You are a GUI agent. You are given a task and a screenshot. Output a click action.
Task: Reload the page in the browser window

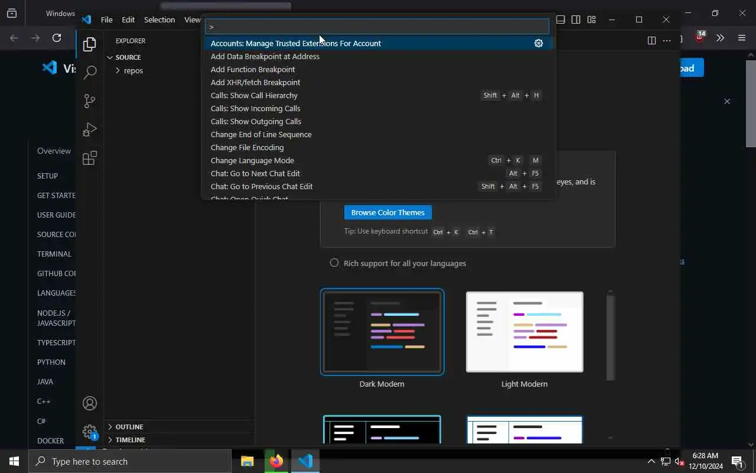tap(57, 38)
